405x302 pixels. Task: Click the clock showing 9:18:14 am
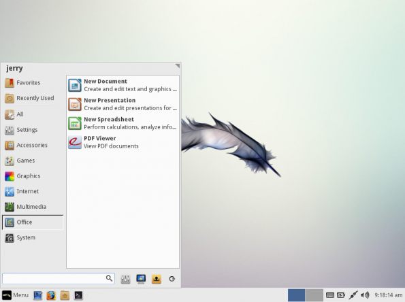[389, 295]
